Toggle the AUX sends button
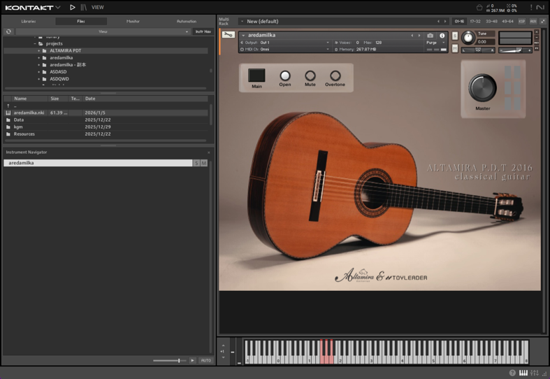This screenshot has height=379, width=550. pyautogui.click(x=533, y=22)
